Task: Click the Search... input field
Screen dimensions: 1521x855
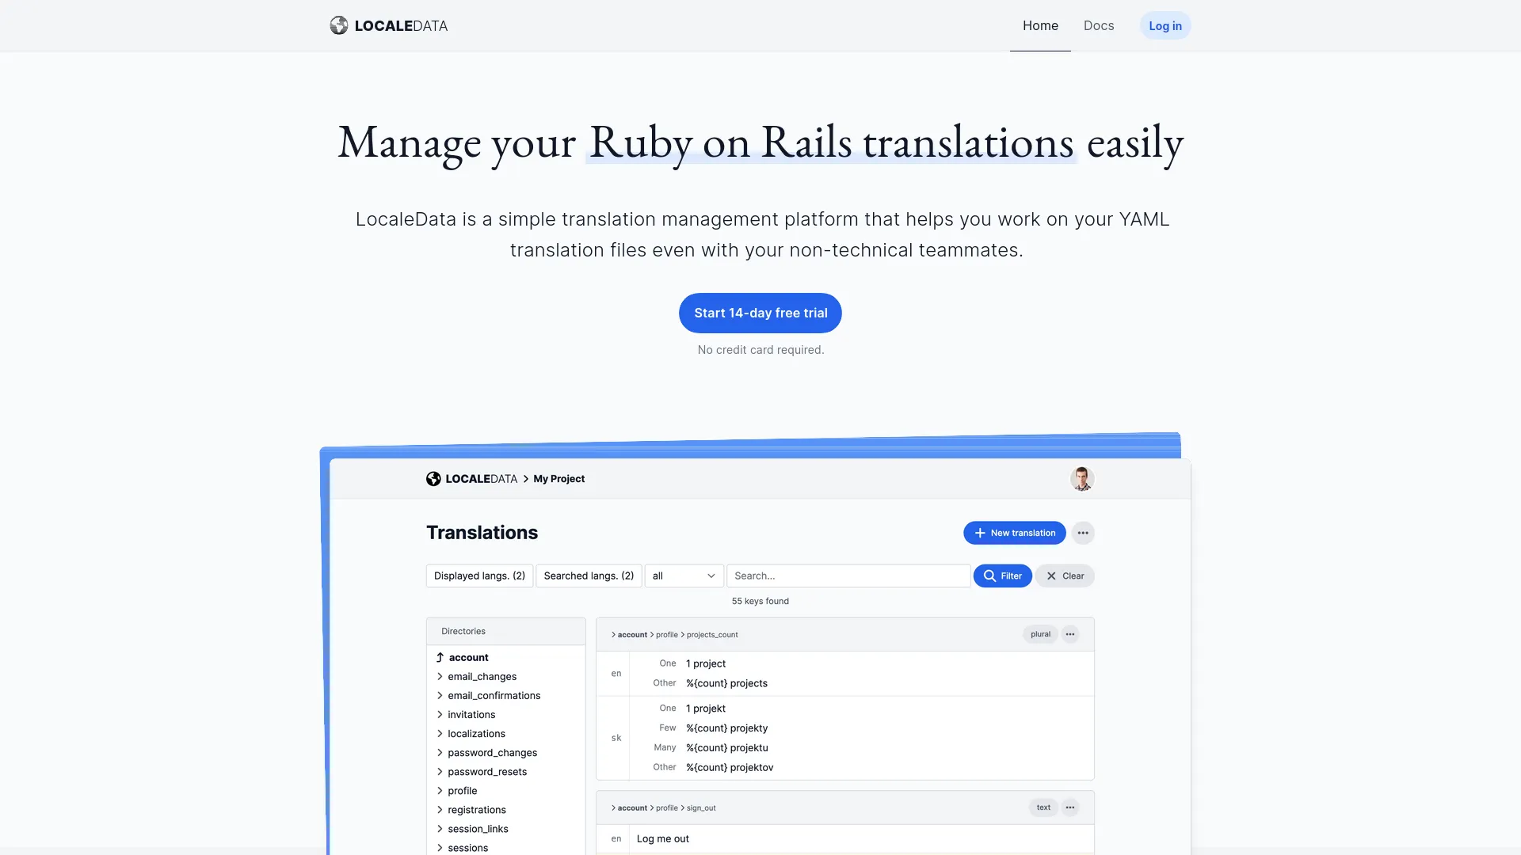Action: (x=848, y=576)
